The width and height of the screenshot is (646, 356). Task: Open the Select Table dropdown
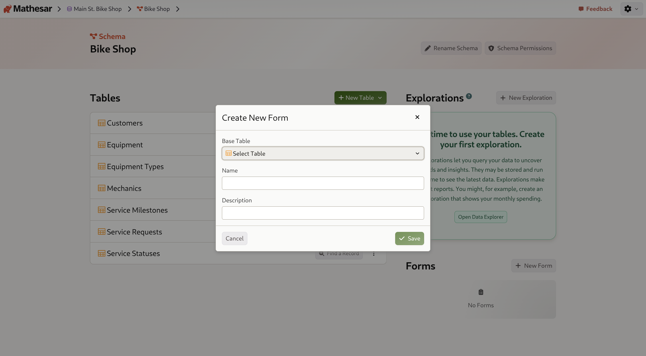coord(323,153)
